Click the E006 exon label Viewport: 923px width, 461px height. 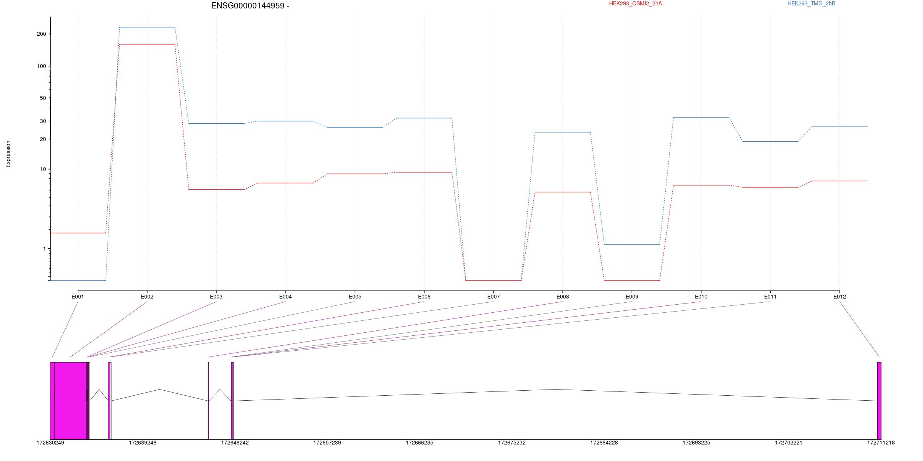[x=424, y=297]
